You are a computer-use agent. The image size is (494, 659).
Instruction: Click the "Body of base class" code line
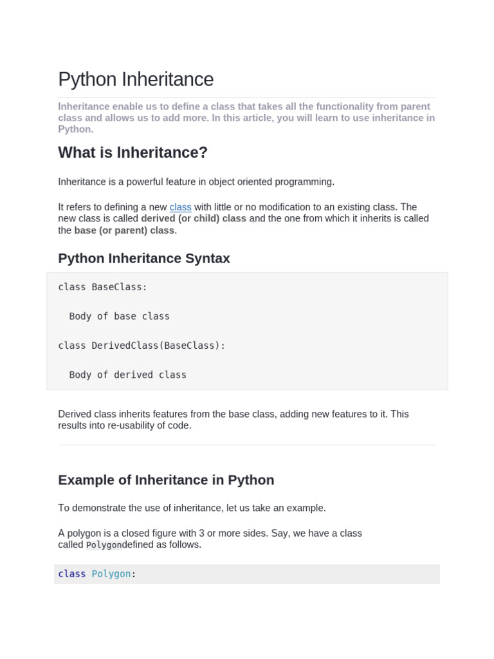point(120,317)
